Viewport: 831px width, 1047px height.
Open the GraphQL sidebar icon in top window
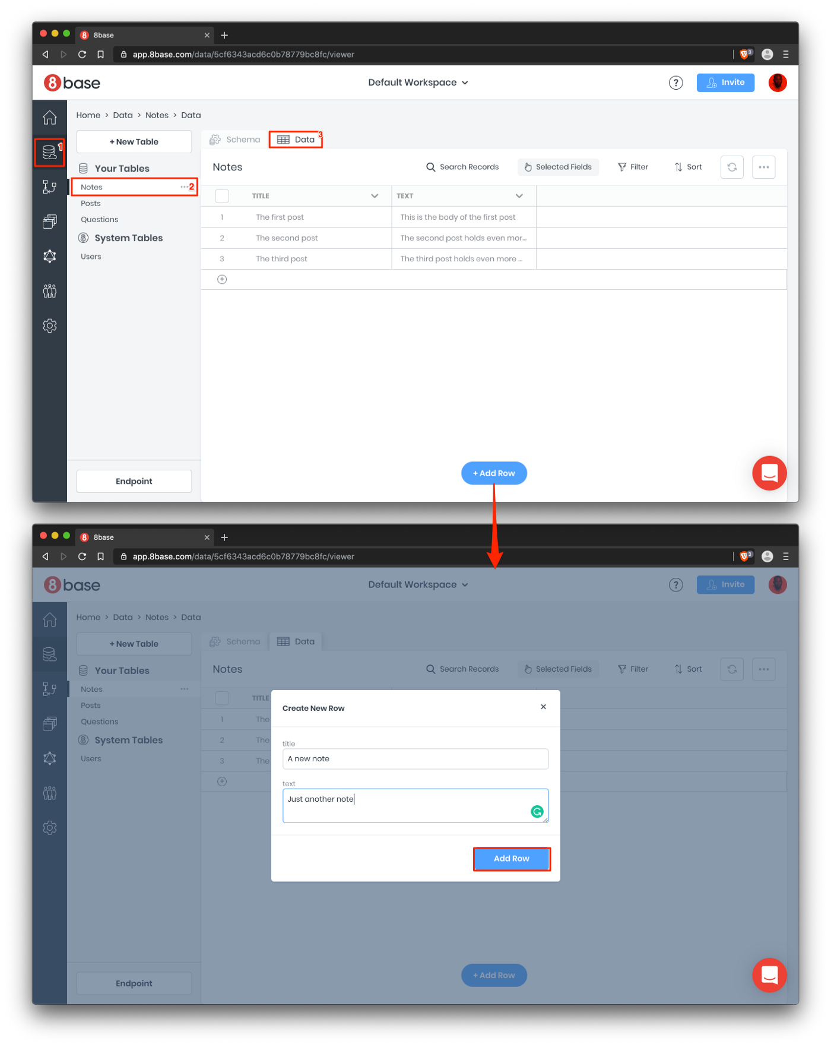click(x=50, y=256)
